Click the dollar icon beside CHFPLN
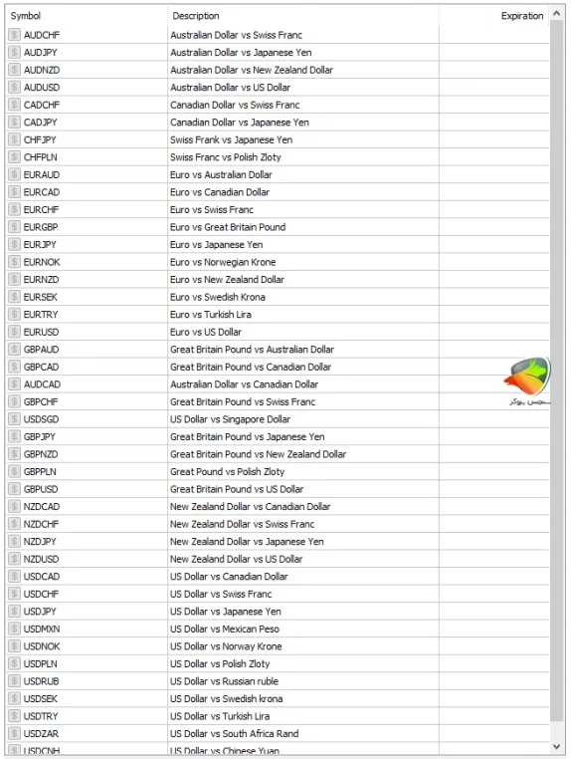 (x=15, y=156)
